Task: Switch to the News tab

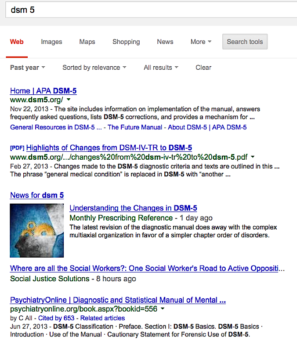Action: point(165,42)
